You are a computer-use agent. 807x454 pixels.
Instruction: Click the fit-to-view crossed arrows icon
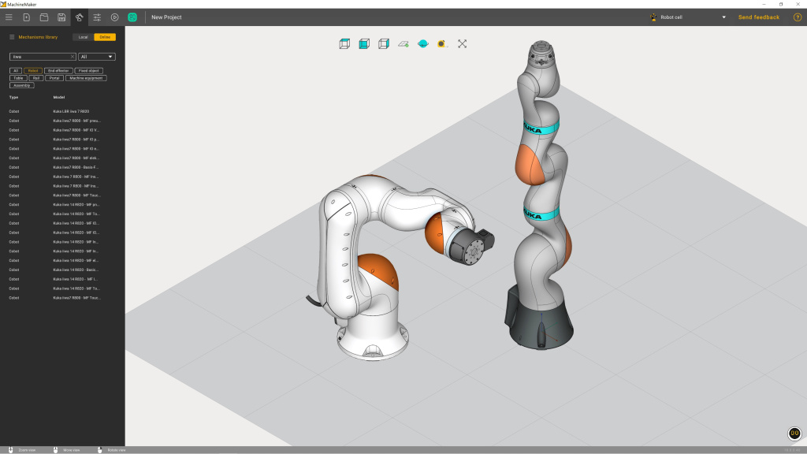click(462, 44)
